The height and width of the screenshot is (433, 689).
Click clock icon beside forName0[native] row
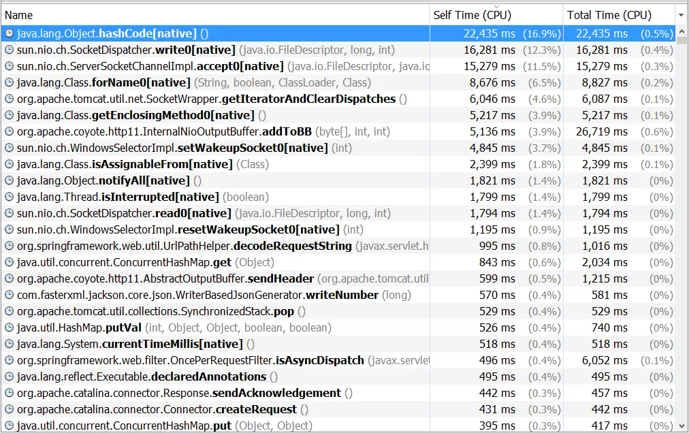point(9,82)
